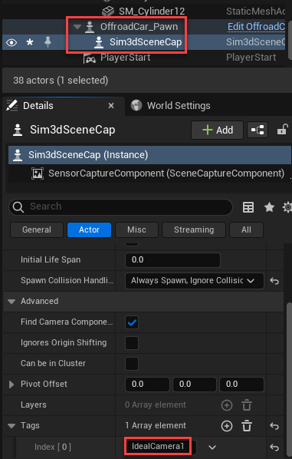Click the SM_Cylinder12 static mesh icon
This screenshot has width=292, height=459.
tap(108, 12)
